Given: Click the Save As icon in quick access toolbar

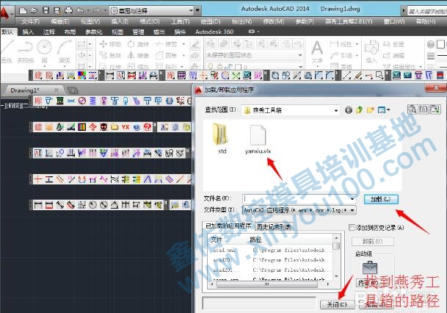Looking at the screenshot, I should (x=57, y=11).
